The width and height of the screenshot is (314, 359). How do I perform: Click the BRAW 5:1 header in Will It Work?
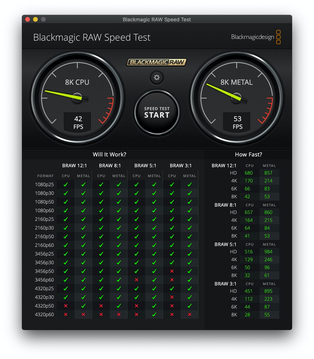145,166
